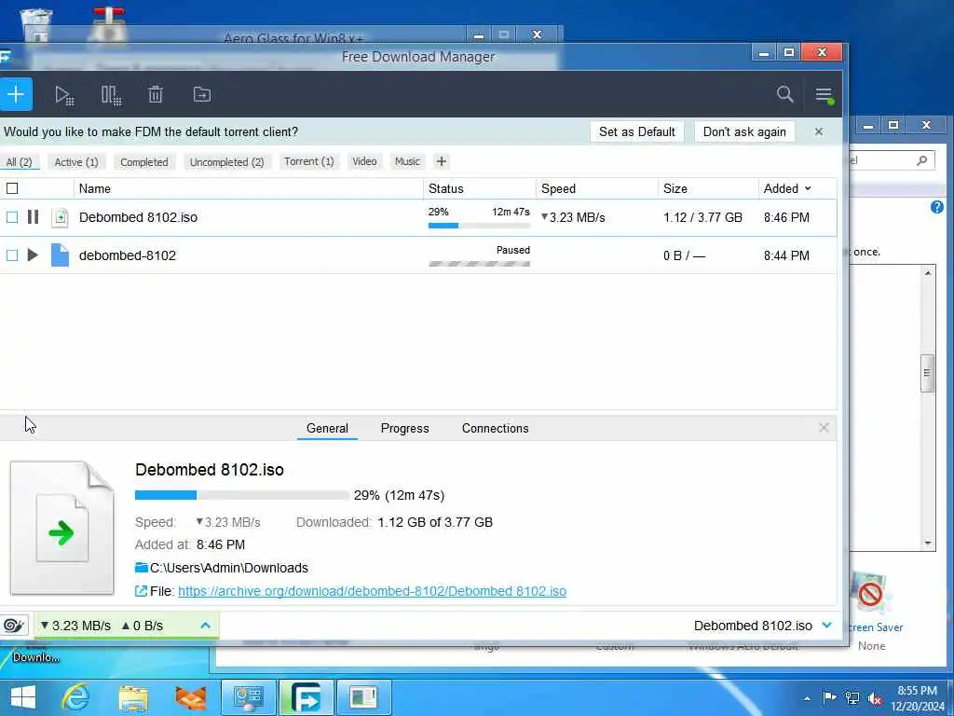
Task: Switch to Free Download Manager taskbar icon
Action: coord(306,697)
